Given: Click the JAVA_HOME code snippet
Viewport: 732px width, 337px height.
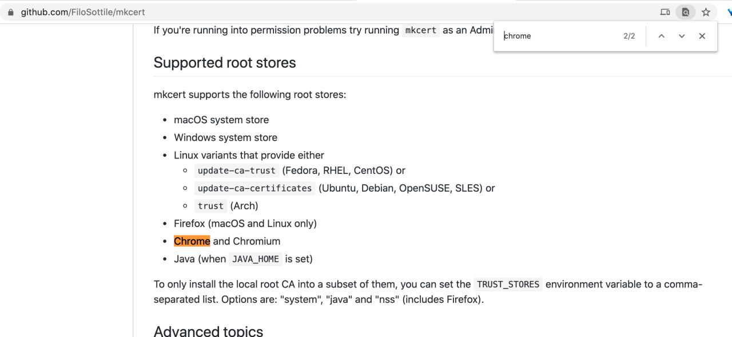Looking at the screenshot, I should 255,259.
